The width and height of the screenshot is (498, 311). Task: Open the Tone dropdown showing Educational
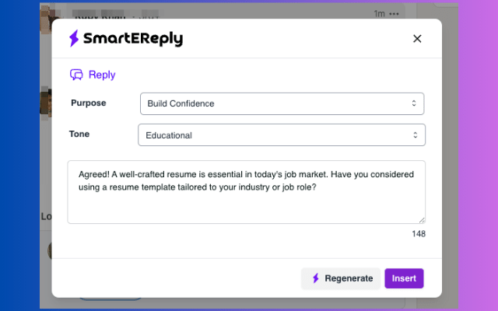pos(282,135)
